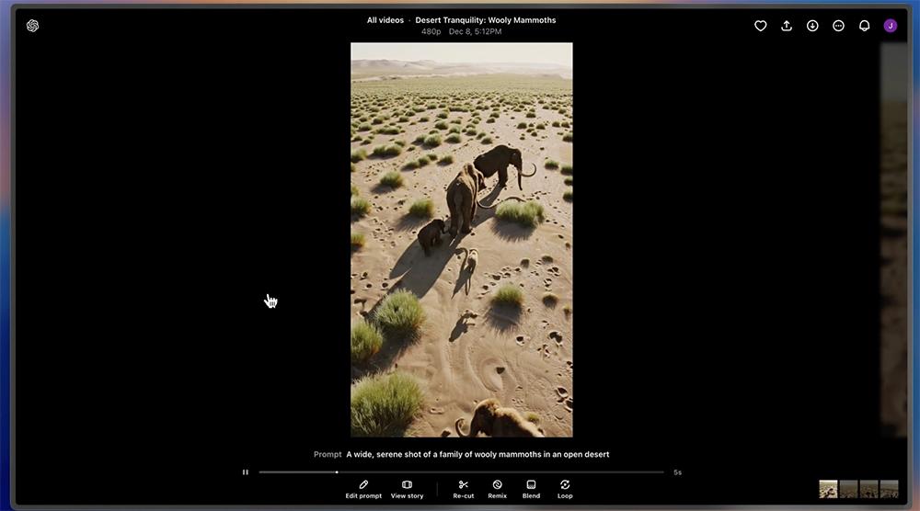This screenshot has height=511, width=920.
Task: Open the more options ellipsis menu
Action: 838,26
